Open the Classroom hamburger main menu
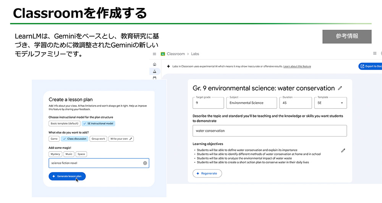 click(x=154, y=54)
